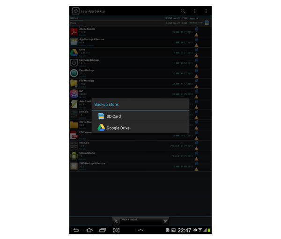Image resolution: width=281 pixels, height=239 pixels.
Task: Tap the Easy App Backup logo icon
Action: pos(75,11)
